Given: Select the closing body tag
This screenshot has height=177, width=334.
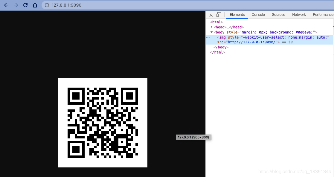Looking at the screenshot, I should 221,47.
